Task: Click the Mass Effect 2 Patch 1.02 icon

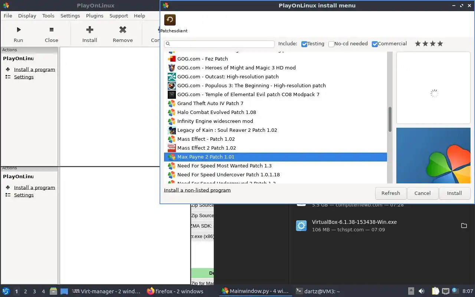Action: point(171,148)
